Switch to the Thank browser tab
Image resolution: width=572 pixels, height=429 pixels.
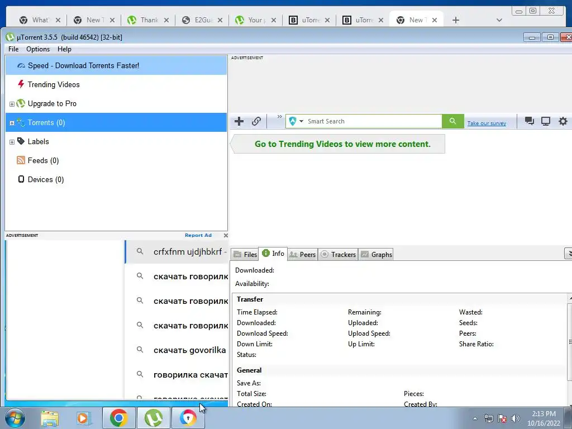(x=147, y=20)
